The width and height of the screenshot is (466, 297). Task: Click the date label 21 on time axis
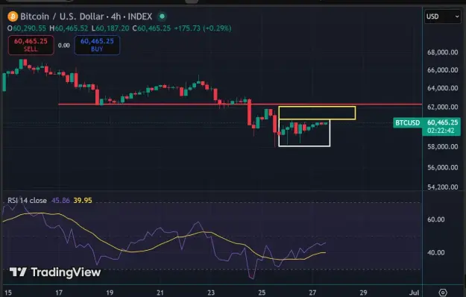tap(160, 293)
